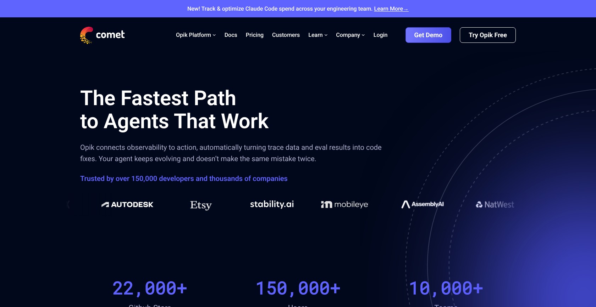Click the NatWest logo
This screenshot has height=307, width=596.
[x=495, y=204]
